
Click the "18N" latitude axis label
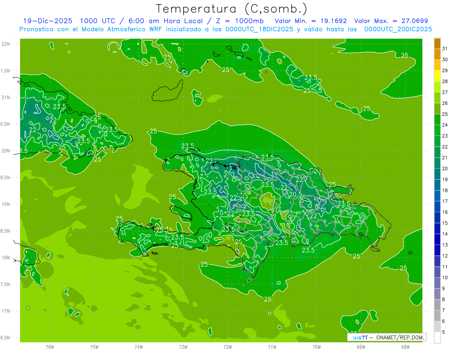click(x=6, y=257)
